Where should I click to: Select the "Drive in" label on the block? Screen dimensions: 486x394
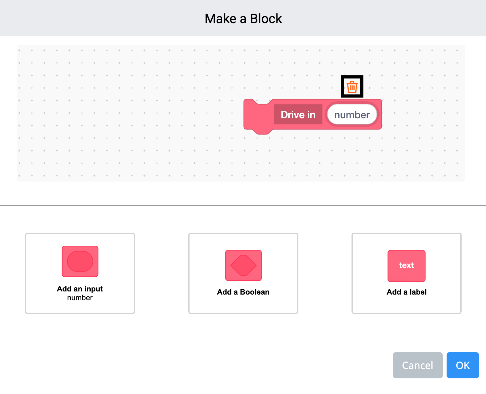click(x=298, y=114)
